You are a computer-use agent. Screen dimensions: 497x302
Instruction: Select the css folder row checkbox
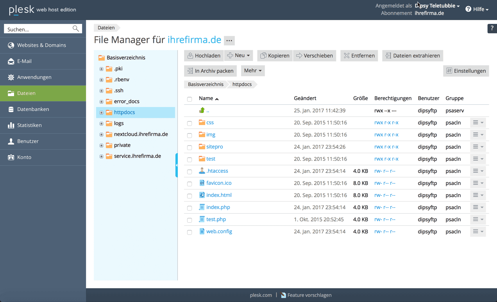(x=190, y=122)
